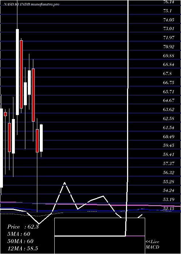Click the 12MA : 58.5 readout
Image resolution: width=181 pixels, height=254 pixels.
(x=22, y=248)
